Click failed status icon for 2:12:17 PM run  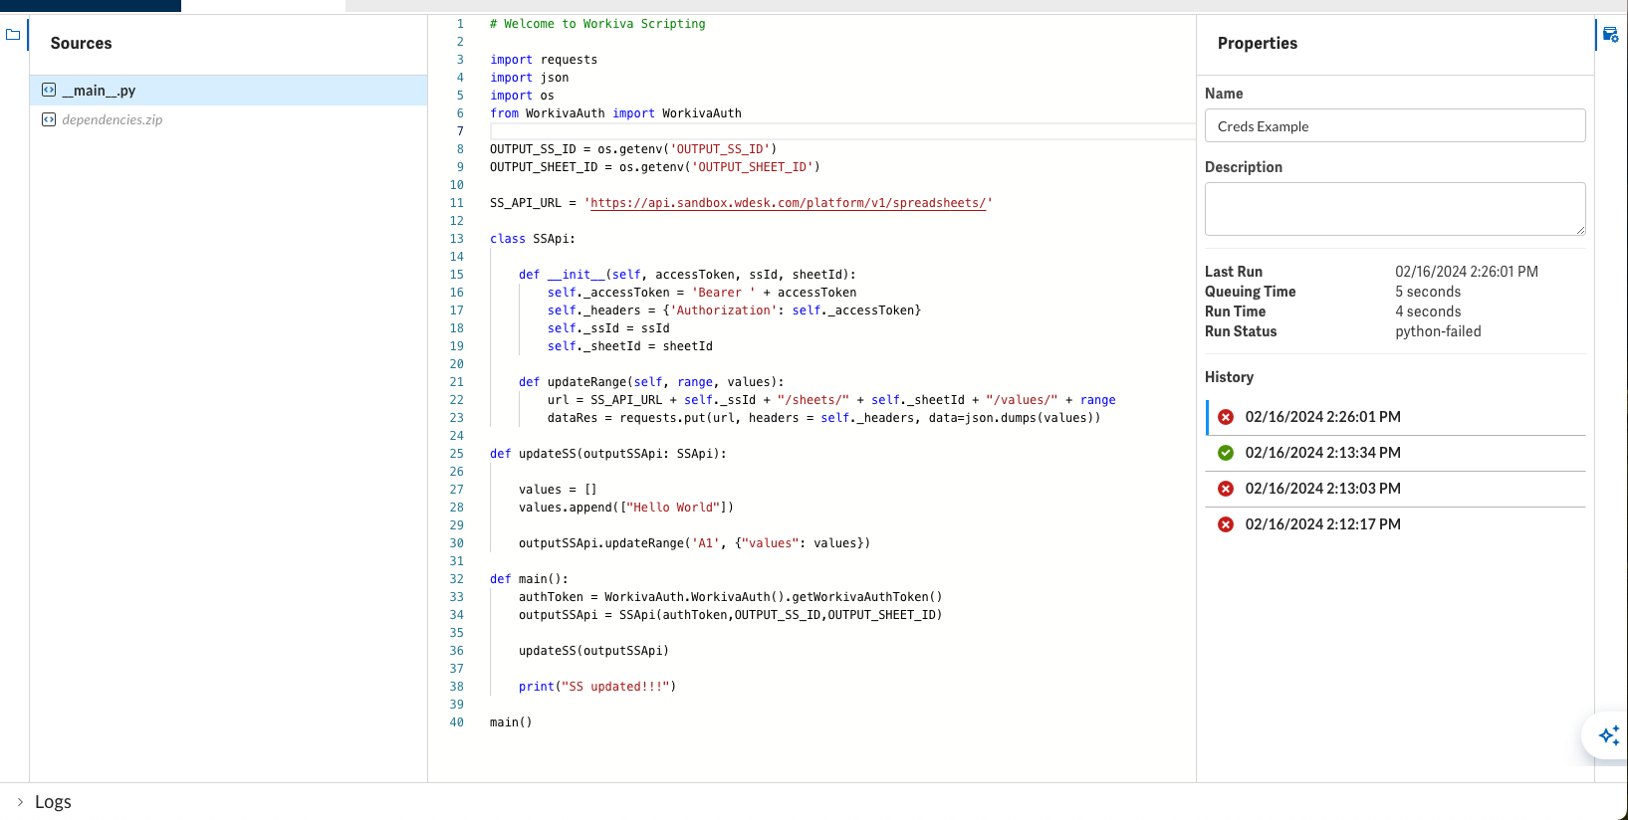coord(1226,524)
